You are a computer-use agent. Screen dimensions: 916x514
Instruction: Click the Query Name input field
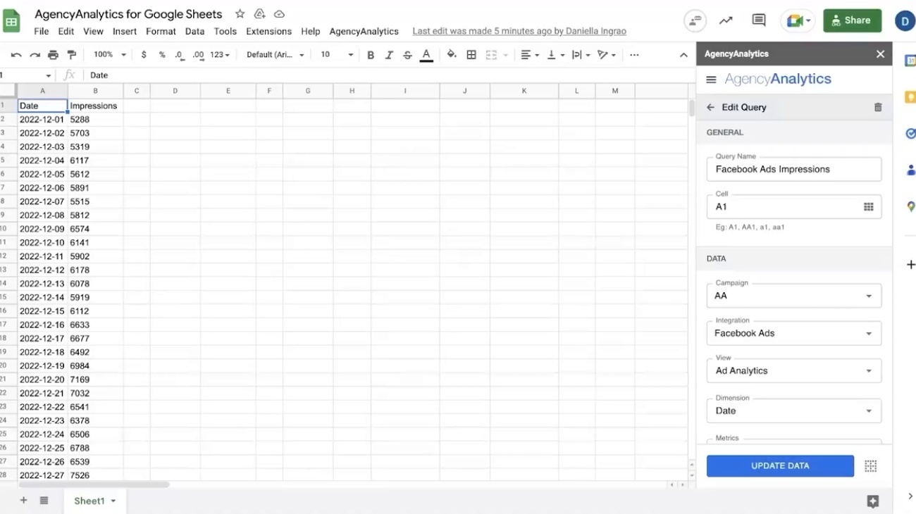tap(794, 169)
